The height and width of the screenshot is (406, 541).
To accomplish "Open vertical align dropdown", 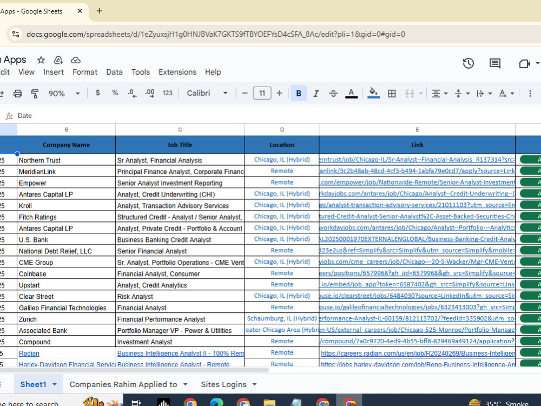I will (462, 93).
